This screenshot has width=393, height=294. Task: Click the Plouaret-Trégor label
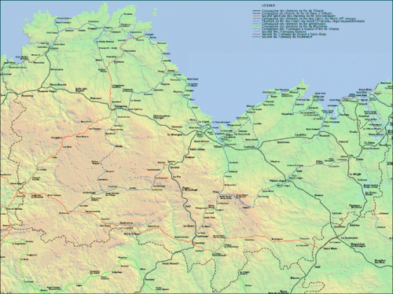pos(47,92)
